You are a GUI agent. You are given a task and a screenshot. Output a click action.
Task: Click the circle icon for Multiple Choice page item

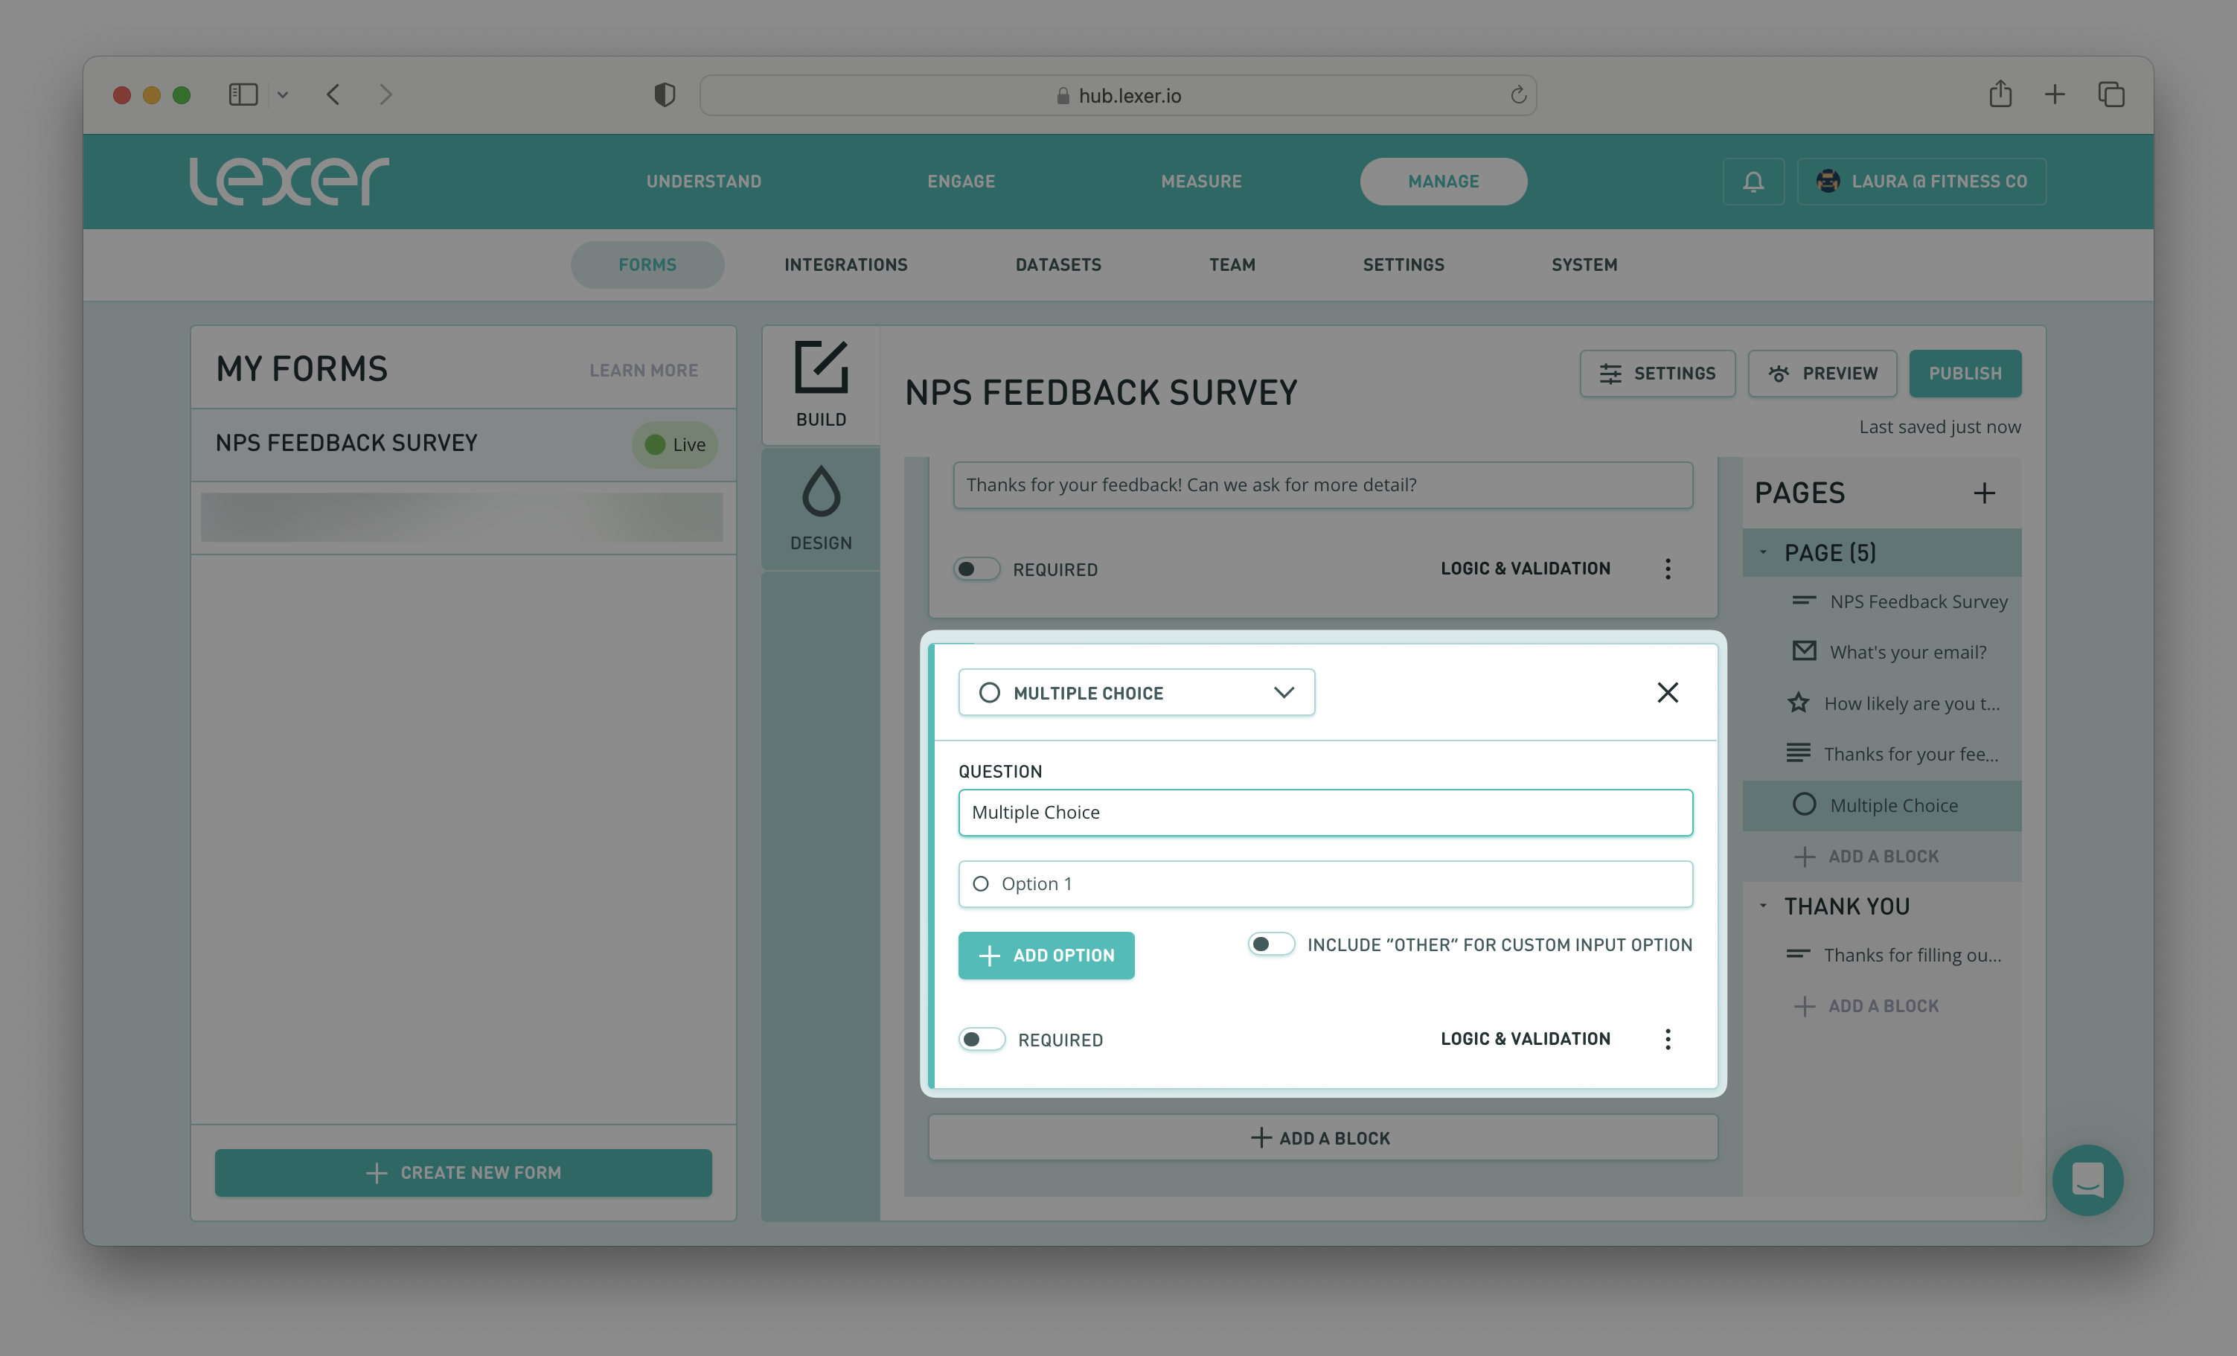tap(1804, 805)
